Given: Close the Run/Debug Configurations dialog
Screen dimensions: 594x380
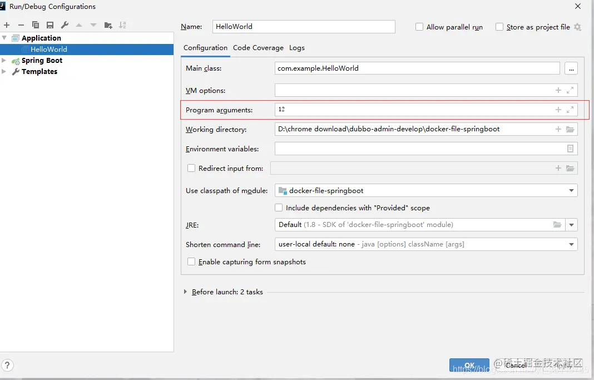Looking at the screenshot, I should (578, 6).
